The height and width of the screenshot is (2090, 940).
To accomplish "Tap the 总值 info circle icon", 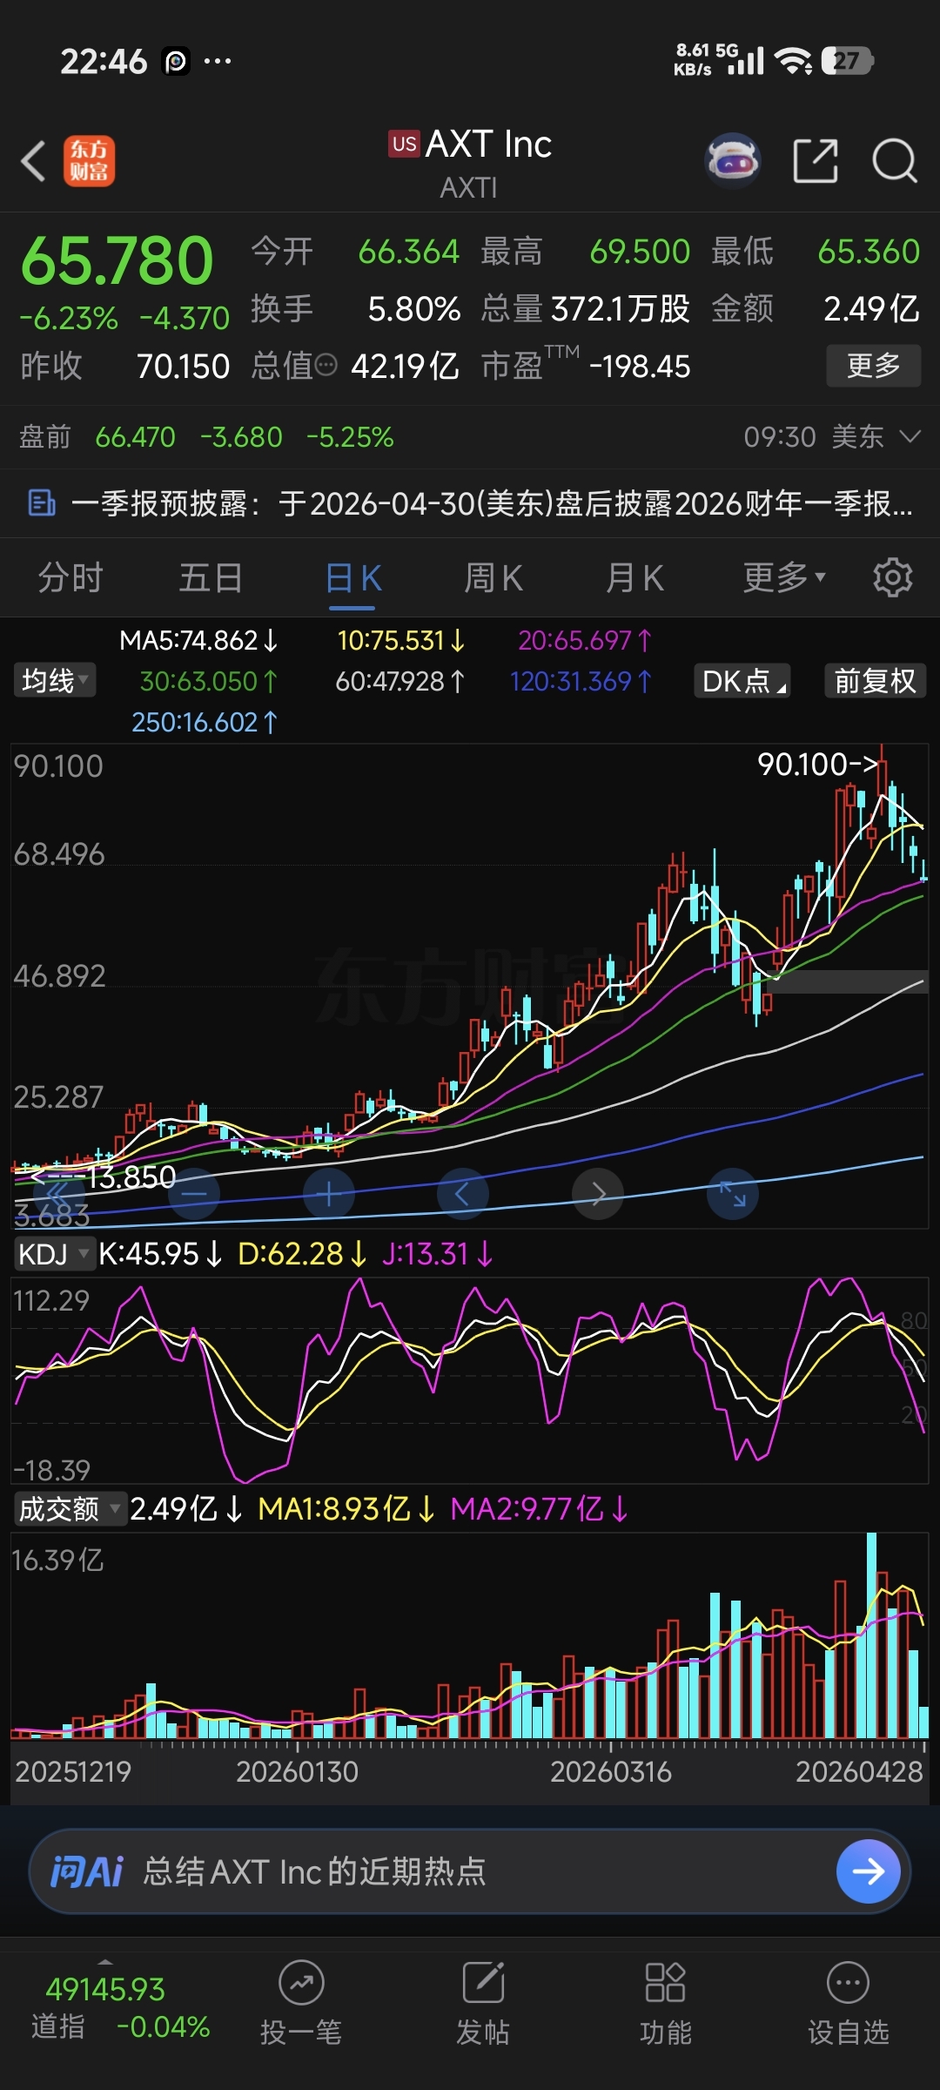I will 326,365.
